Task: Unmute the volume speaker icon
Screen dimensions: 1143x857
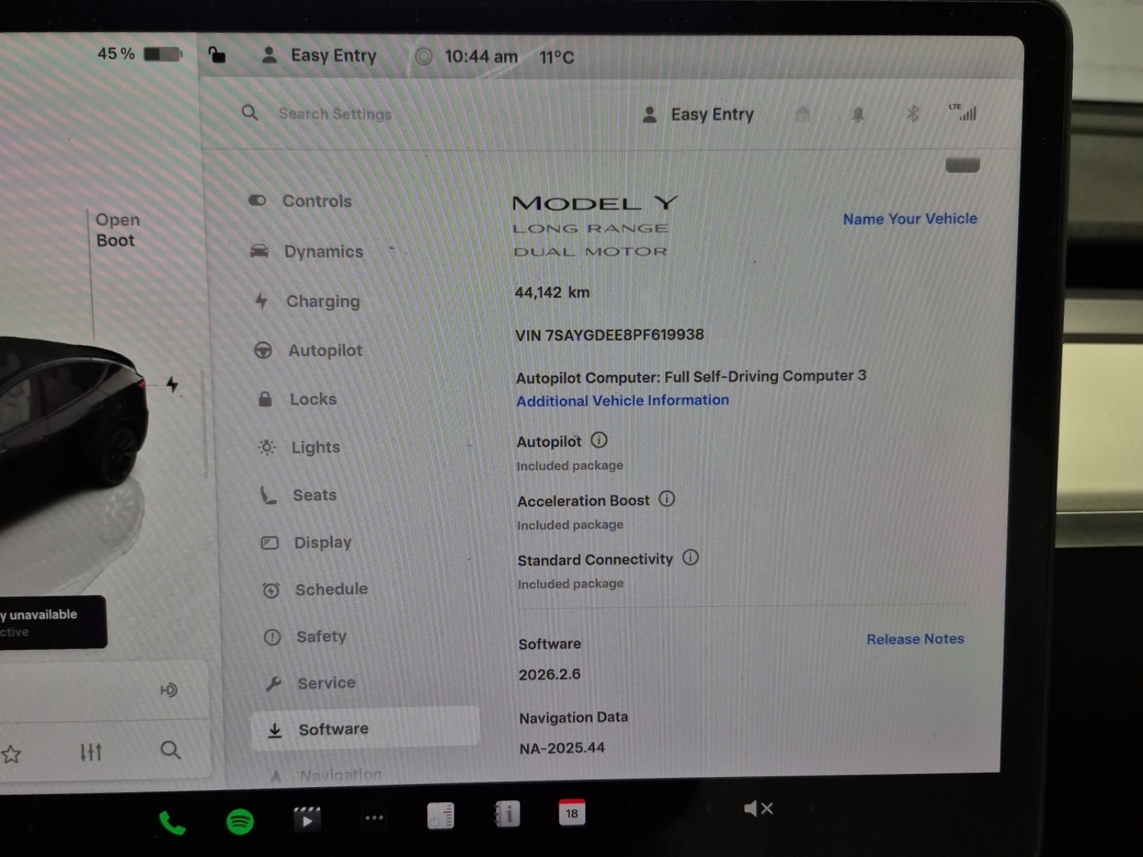Action: coord(757,808)
